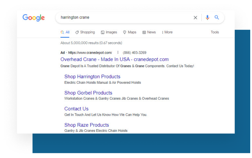Open the Tools options
The image size is (252, 158).
pyautogui.click(x=215, y=32)
